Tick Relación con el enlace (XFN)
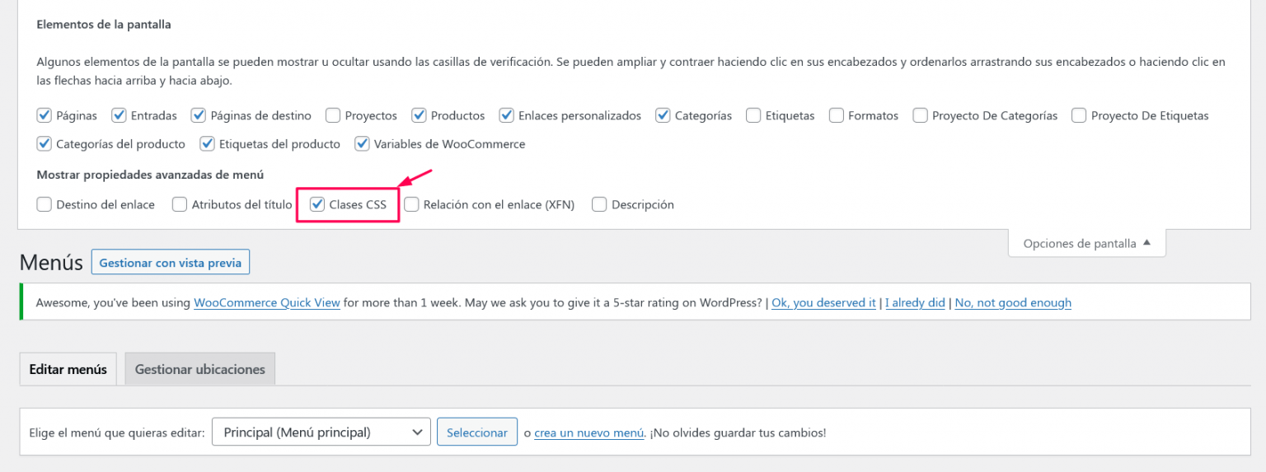1266x472 pixels. coord(411,204)
